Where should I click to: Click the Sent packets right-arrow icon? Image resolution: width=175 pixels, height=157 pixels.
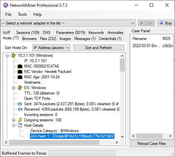(20, 104)
